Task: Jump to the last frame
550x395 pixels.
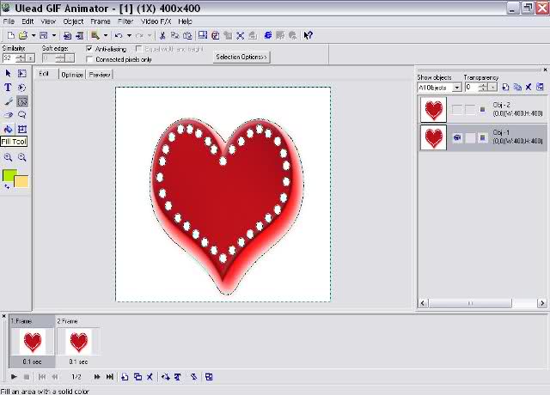Action: pos(110,377)
